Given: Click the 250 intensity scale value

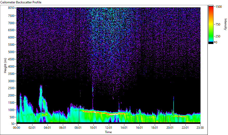Looking at the screenshot, I should (218, 36).
